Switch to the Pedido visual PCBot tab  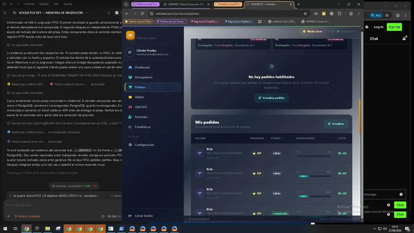(228, 4)
